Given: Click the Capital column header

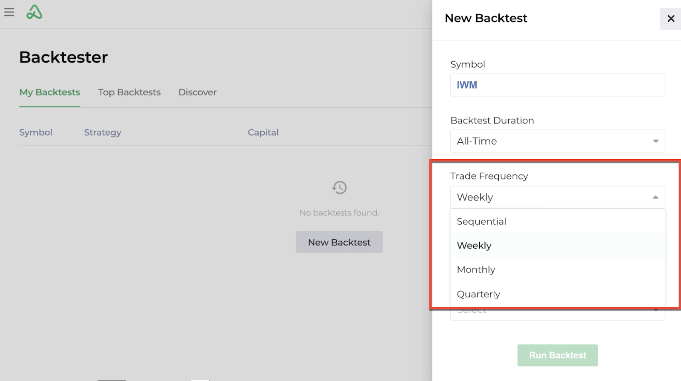Looking at the screenshot, I should [263, 132].
